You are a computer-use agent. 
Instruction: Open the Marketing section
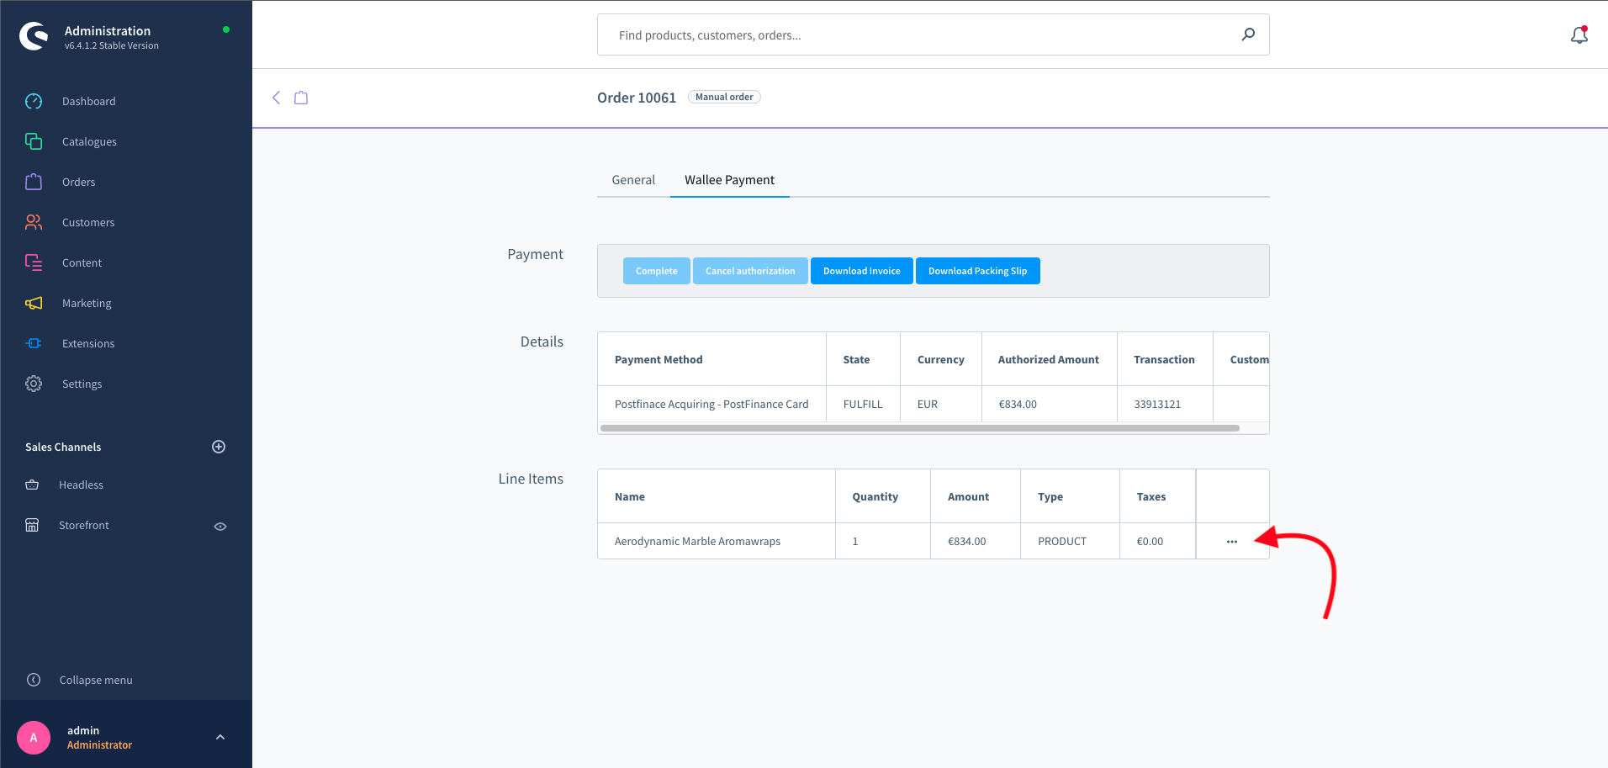86,303
